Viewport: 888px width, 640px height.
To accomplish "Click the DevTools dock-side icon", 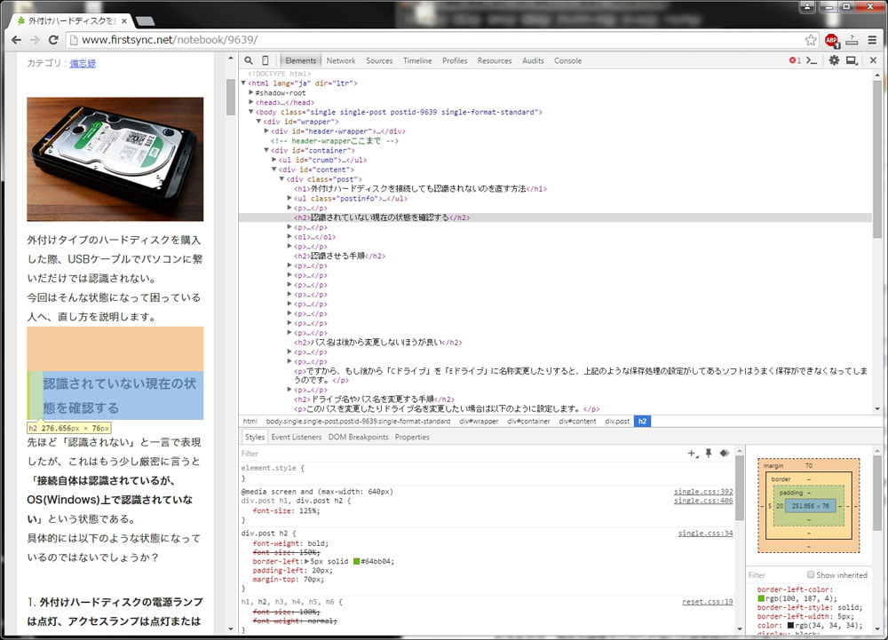I will click(852, 60).
